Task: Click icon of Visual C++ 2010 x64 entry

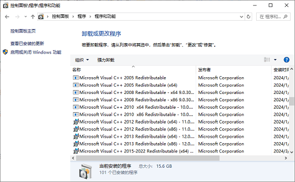Action: [x=76, y=107]
